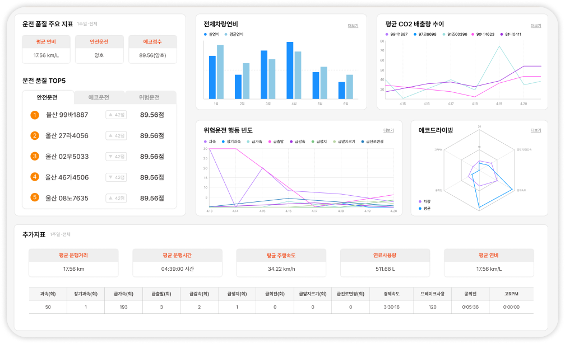The width and height of the screenshot is (565, 344).
Task: Open 더보기 for 평균 CO2 배출량 추이
Action: [536, 26]
